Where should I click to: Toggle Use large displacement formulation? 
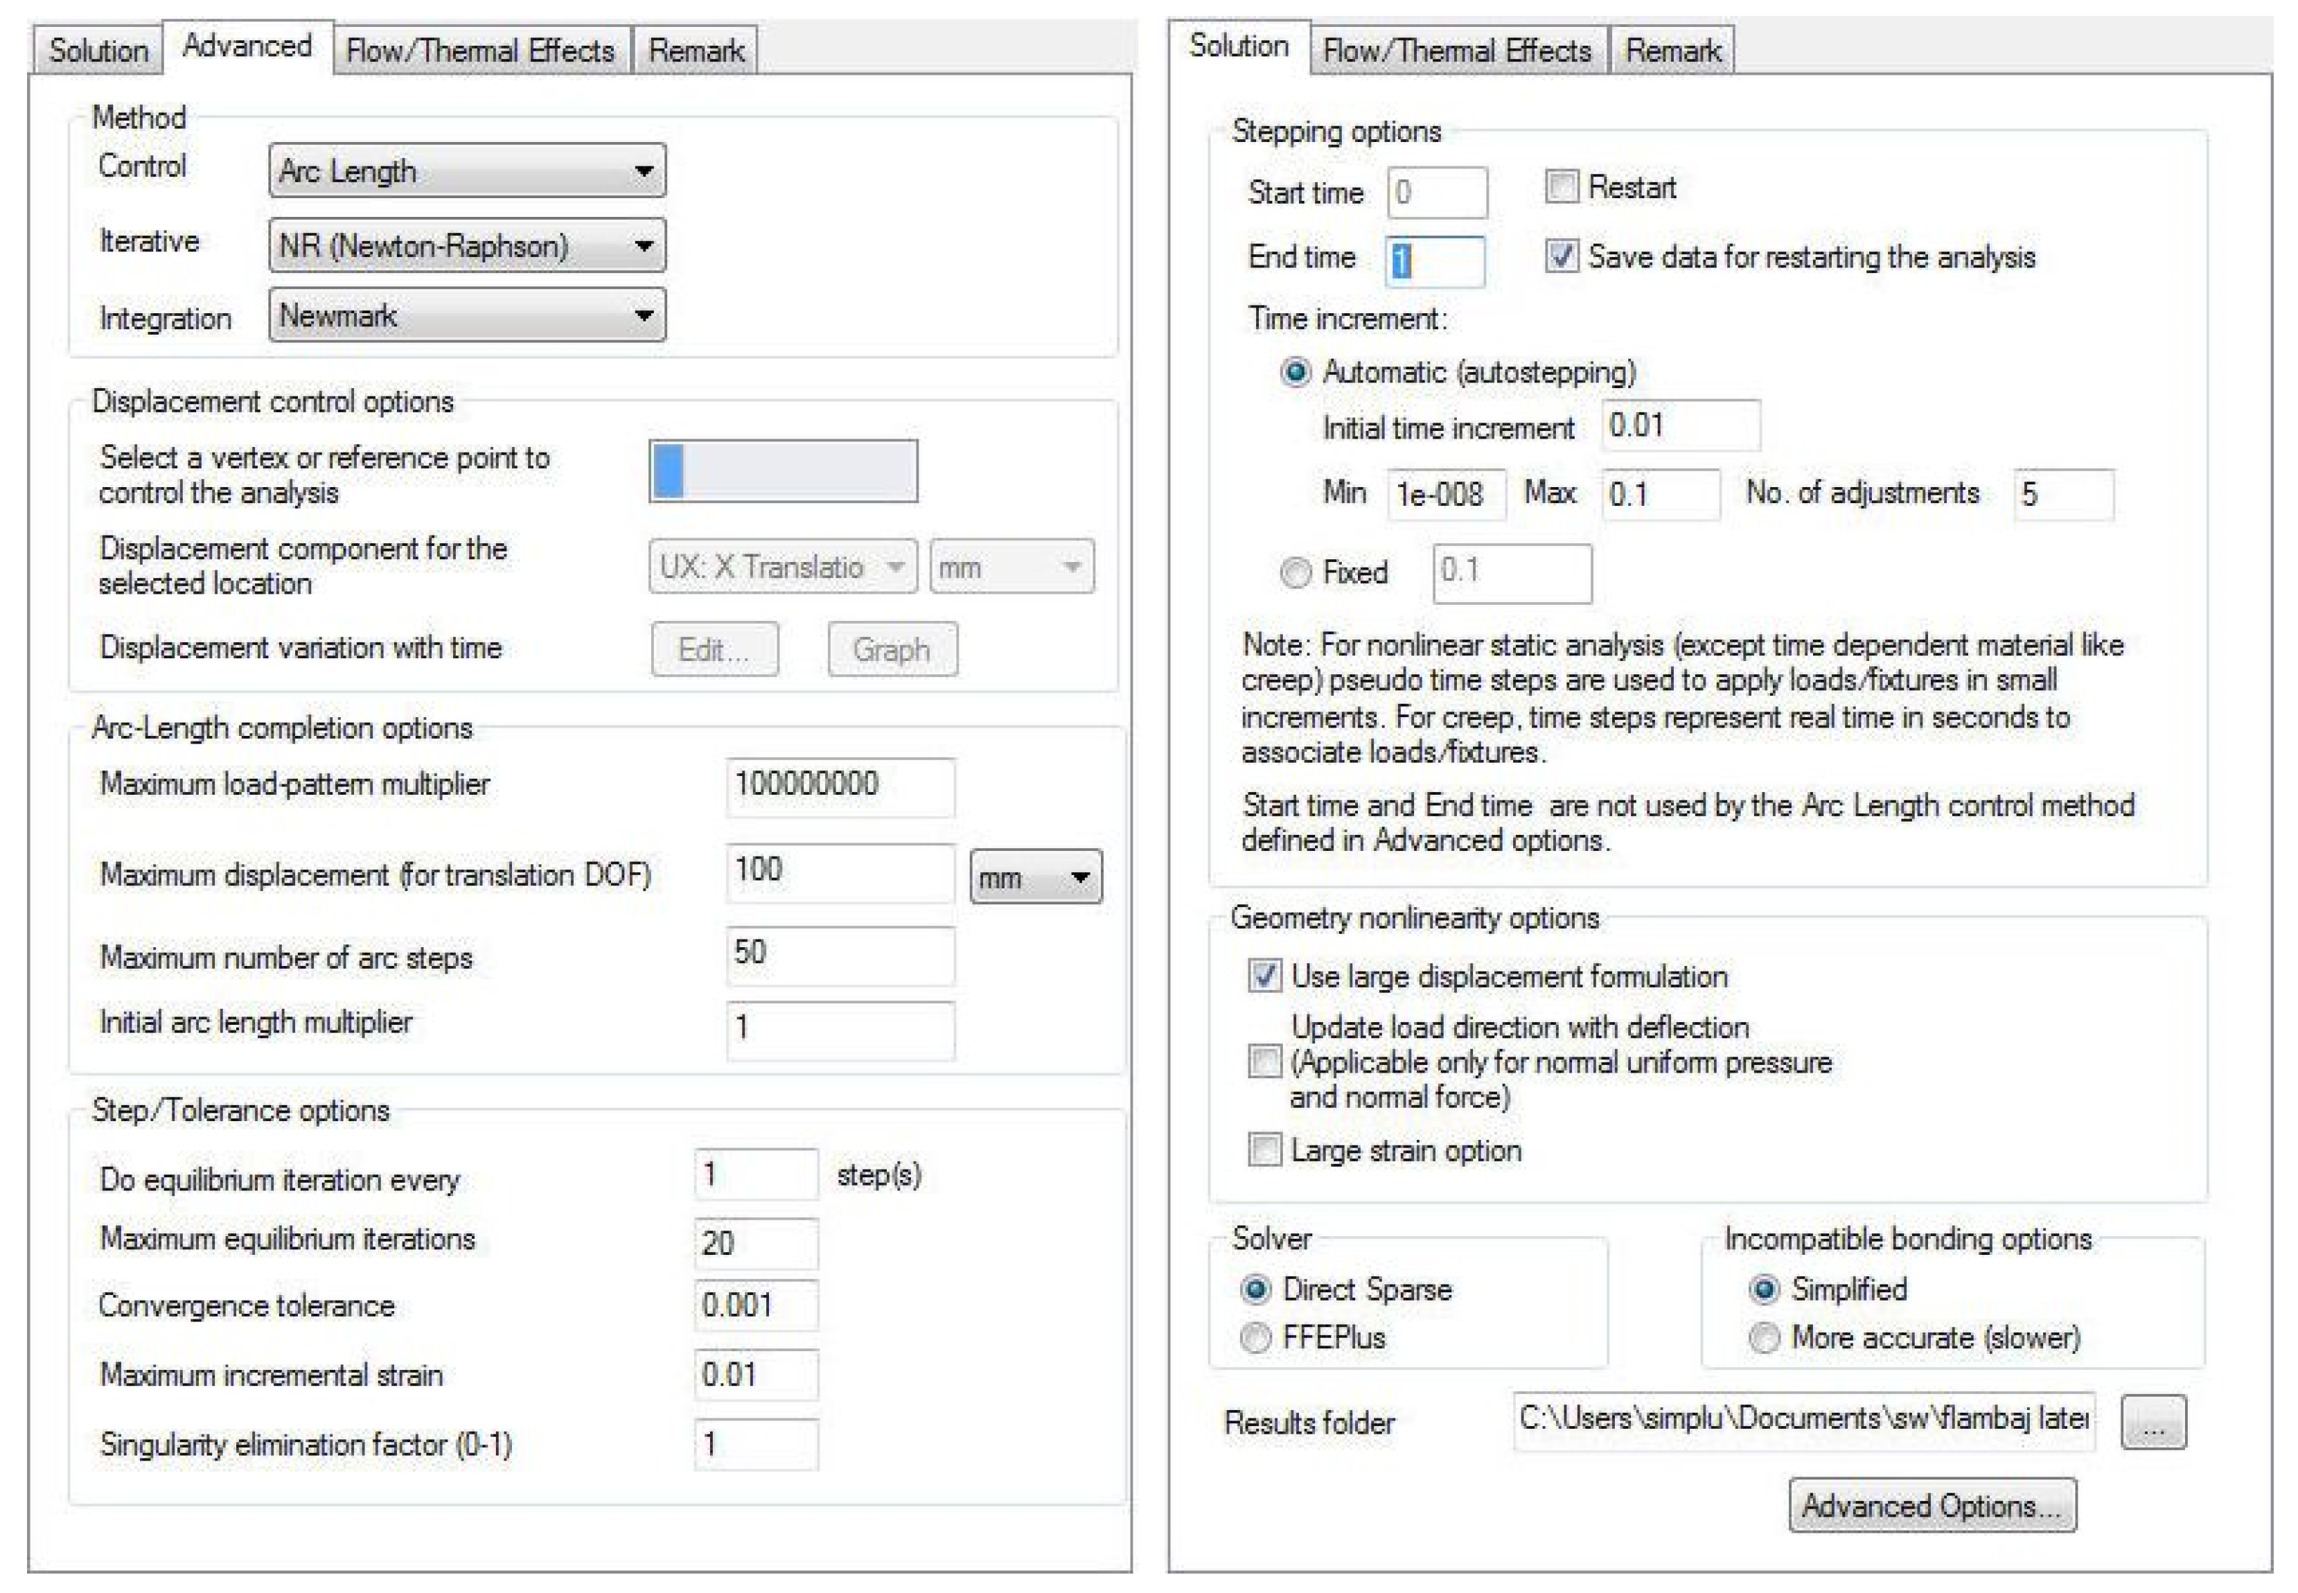1264,975
